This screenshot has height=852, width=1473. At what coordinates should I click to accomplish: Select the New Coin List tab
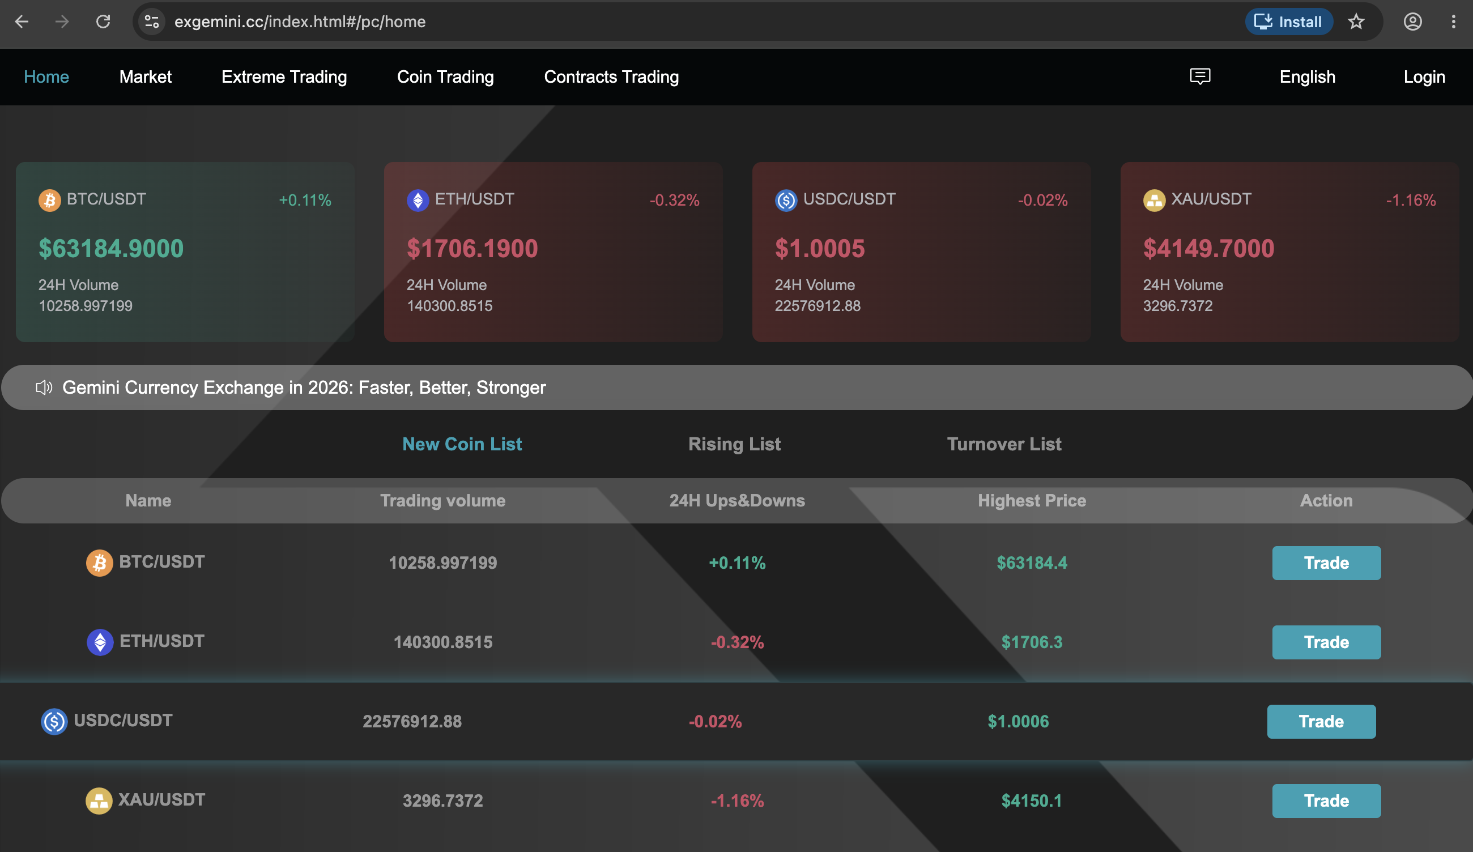click(x=462, y=444)
